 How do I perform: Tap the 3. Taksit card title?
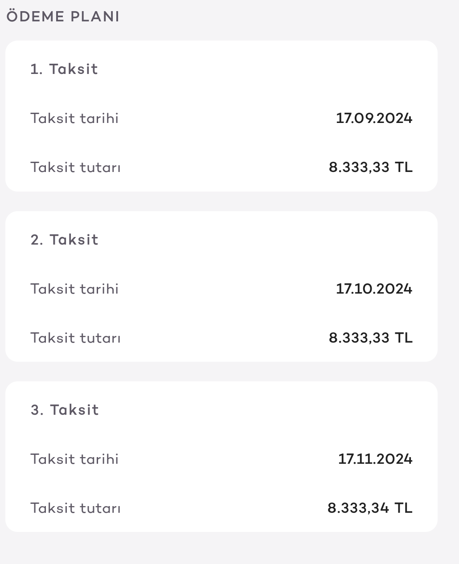coord(65,410)
